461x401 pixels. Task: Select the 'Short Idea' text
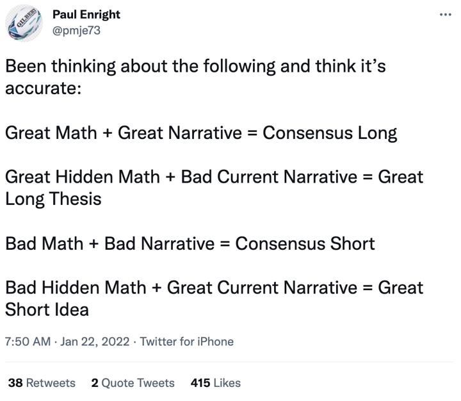click(x=47, y=309)
